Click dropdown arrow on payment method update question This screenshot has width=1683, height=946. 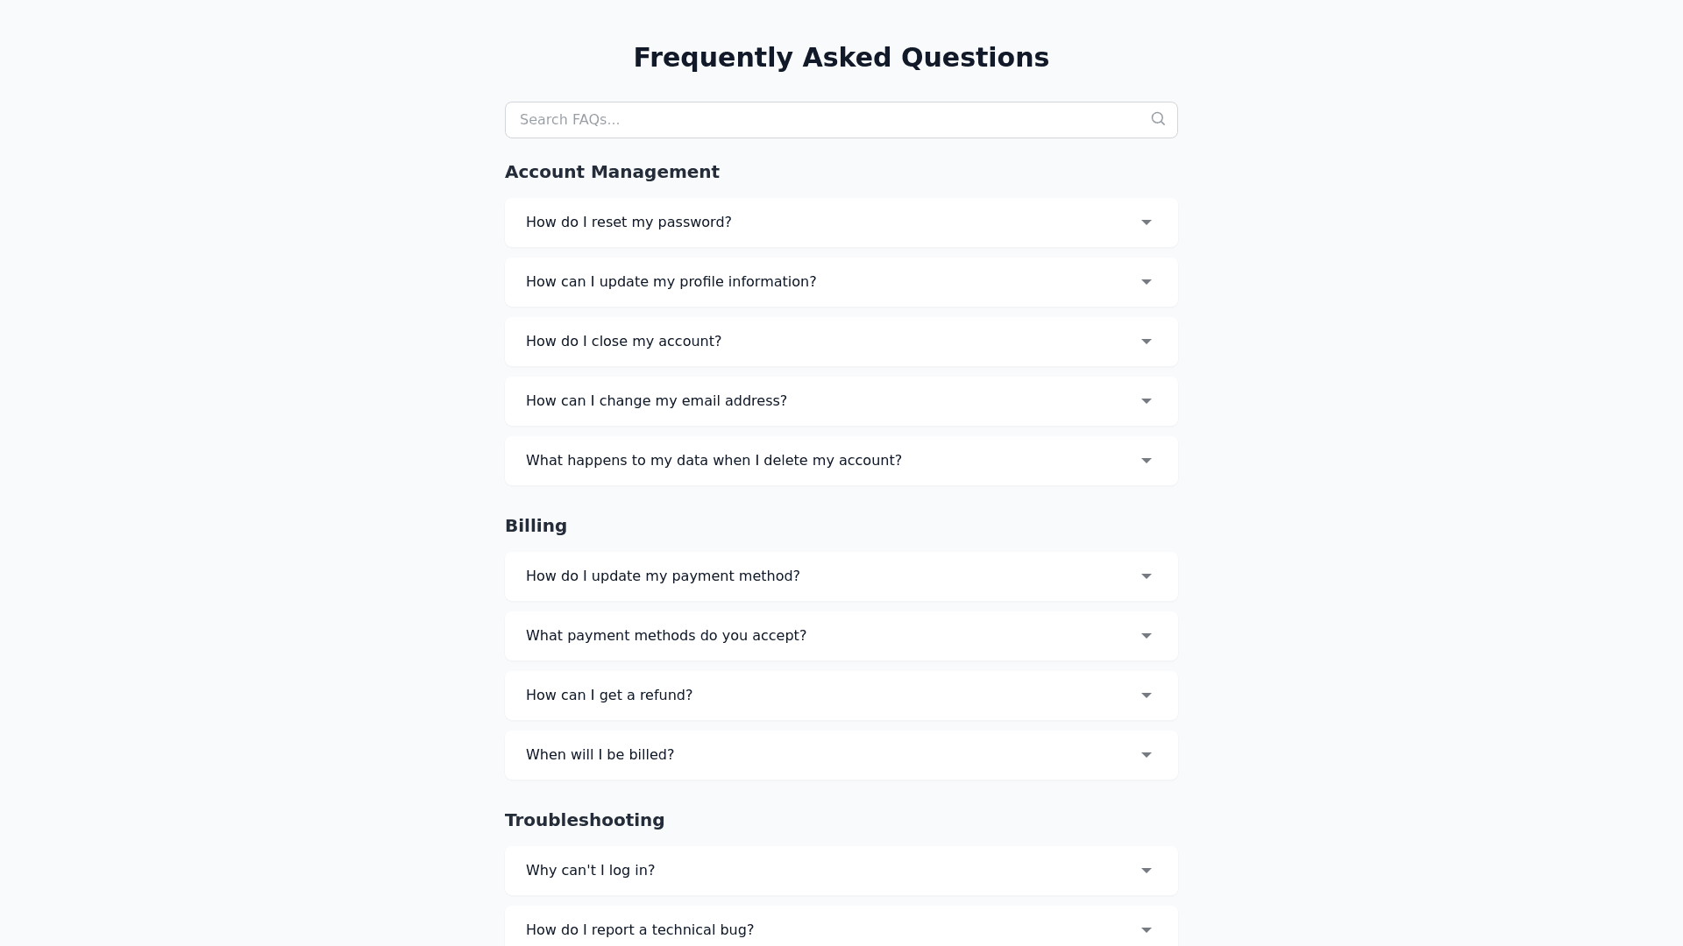pyautogui.click(x=1146, y=576)
